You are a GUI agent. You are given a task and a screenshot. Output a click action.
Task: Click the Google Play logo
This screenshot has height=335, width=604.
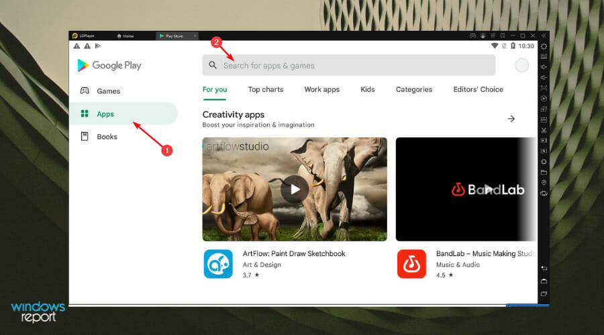(x=109, y=66)
